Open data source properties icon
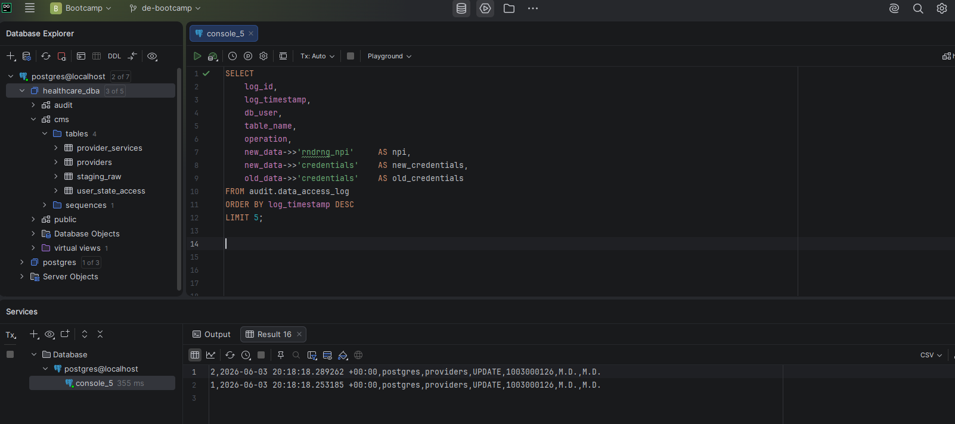The width and height of the screenshot is (955, 424). click(27, 56)
